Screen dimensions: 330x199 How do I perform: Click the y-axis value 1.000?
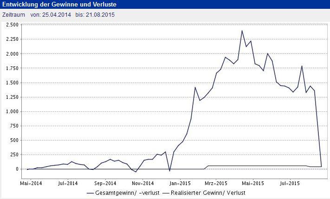pyautogui.click(x=12, y=111)
